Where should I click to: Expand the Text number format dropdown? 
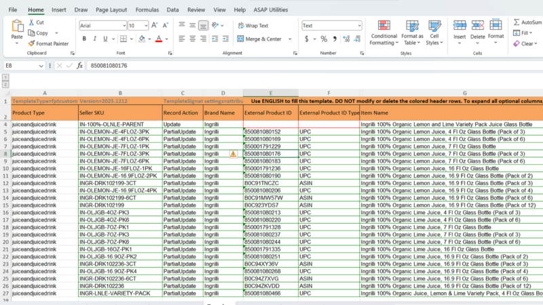359,25
